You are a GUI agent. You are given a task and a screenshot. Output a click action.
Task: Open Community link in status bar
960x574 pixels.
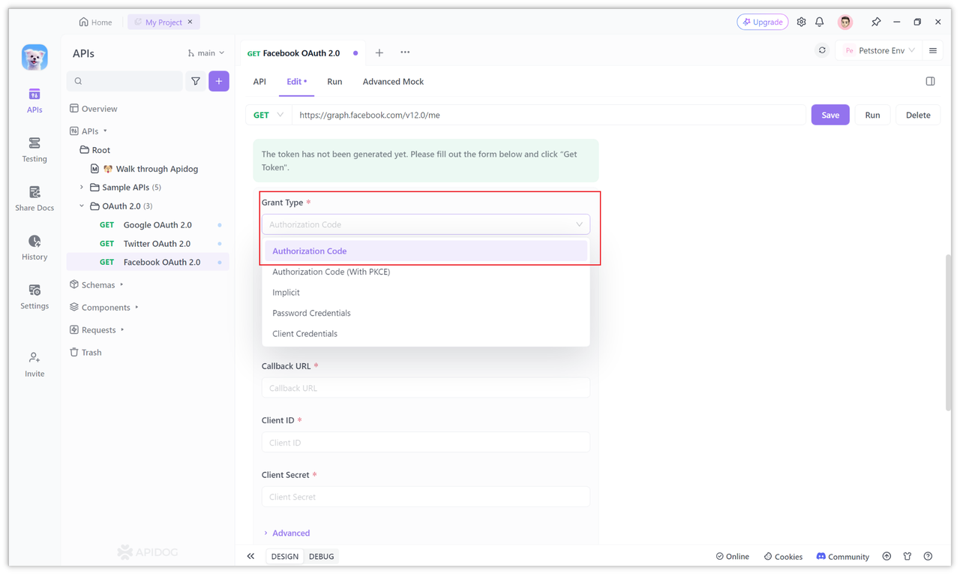(842, 556)
